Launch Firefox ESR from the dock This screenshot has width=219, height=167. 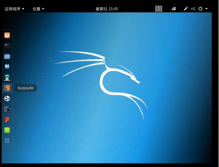click(x=7, y=35)
